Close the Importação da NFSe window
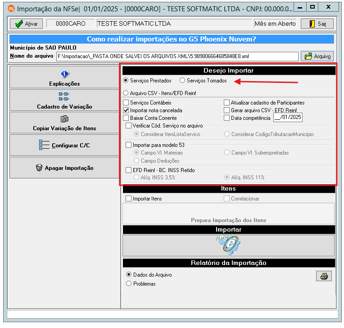 [x=328, y=7]
